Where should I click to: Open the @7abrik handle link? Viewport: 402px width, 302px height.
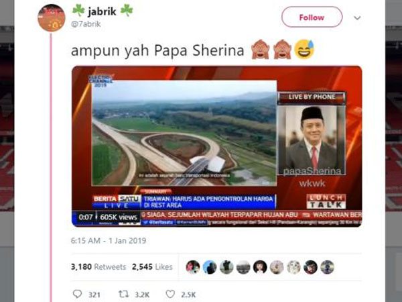point(86,24)
